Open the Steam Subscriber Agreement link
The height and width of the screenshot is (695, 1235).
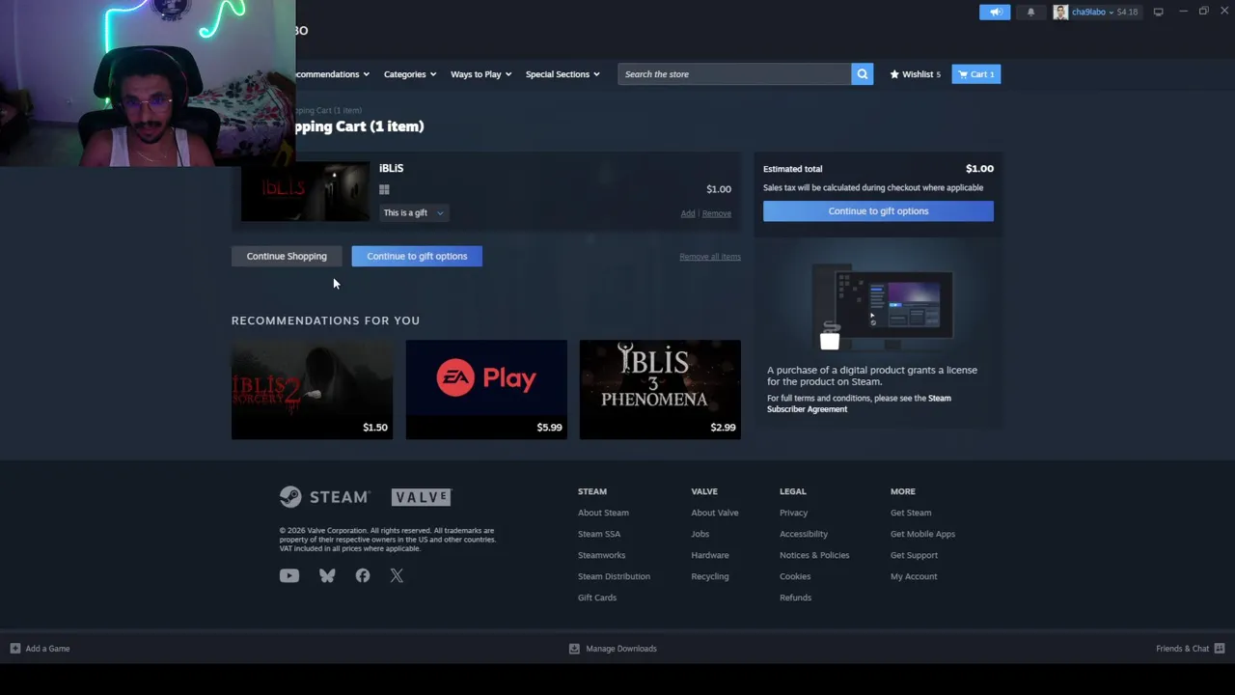[859, 403]
